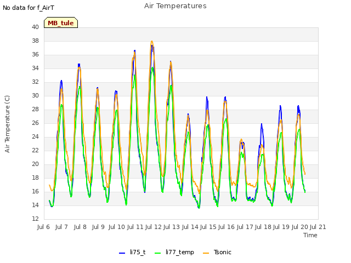Click the li75_t legend label
351x263 pixels.
coord(138,252)
